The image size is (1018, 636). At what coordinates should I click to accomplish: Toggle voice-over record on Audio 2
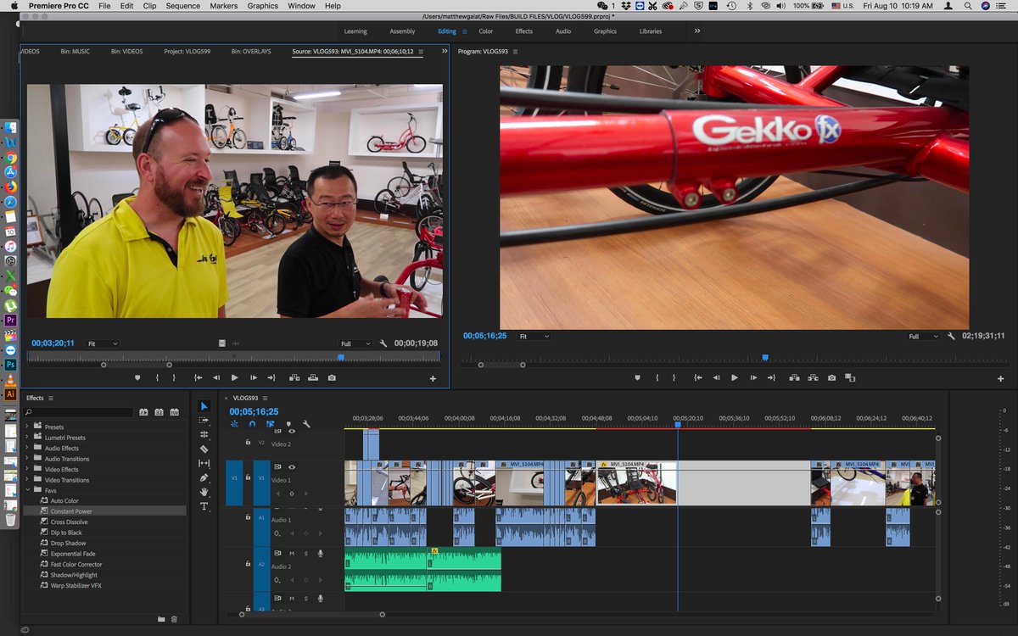[x=320, y=553]
